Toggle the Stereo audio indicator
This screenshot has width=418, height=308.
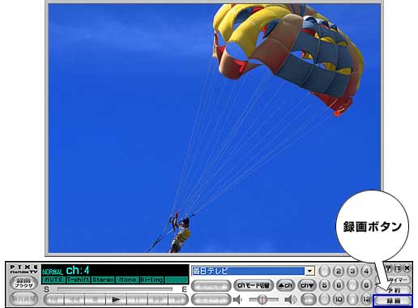click(103, 280)
